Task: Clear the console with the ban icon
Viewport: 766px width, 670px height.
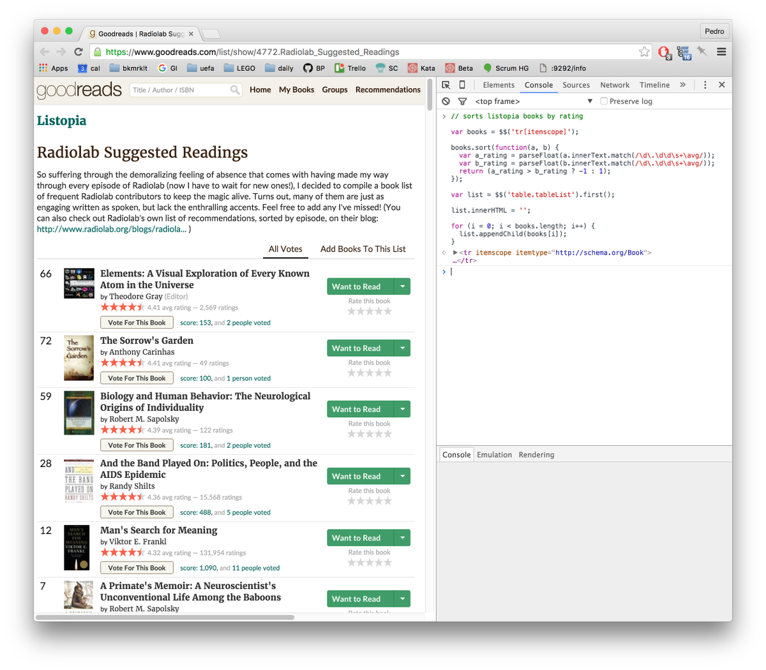Action: click(x=446, y=101)
